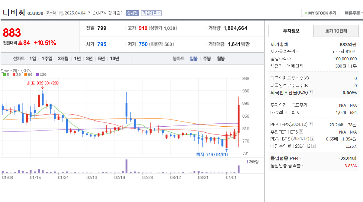Select the 10년 line chart period
Viewport: 363px width, 202px height.
[114, 58]
